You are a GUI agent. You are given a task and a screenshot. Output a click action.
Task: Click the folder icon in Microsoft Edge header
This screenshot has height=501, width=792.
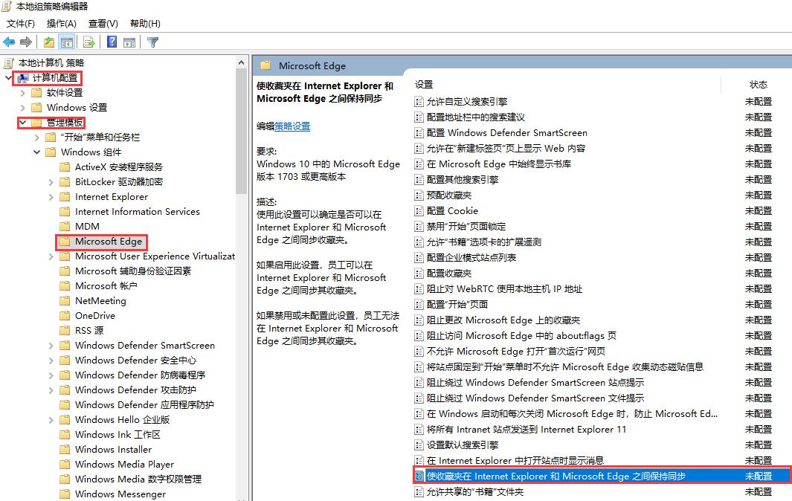pos(265,65)
